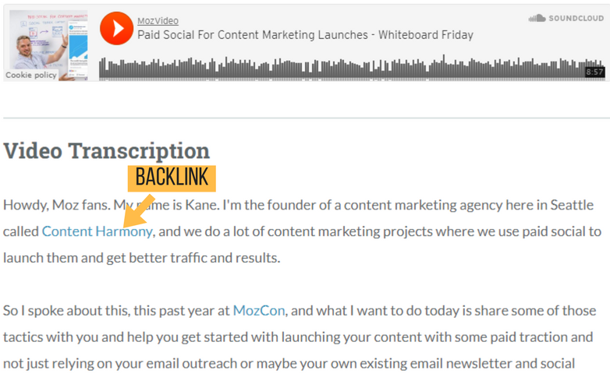Visit the MozCon link

point(260,311)
